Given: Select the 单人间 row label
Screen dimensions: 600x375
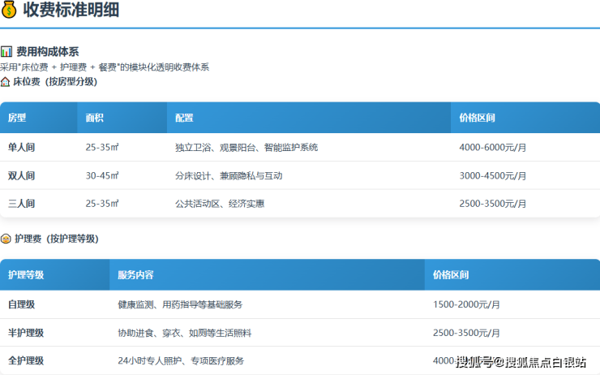Looking at the screenshot, I should 22,148.
